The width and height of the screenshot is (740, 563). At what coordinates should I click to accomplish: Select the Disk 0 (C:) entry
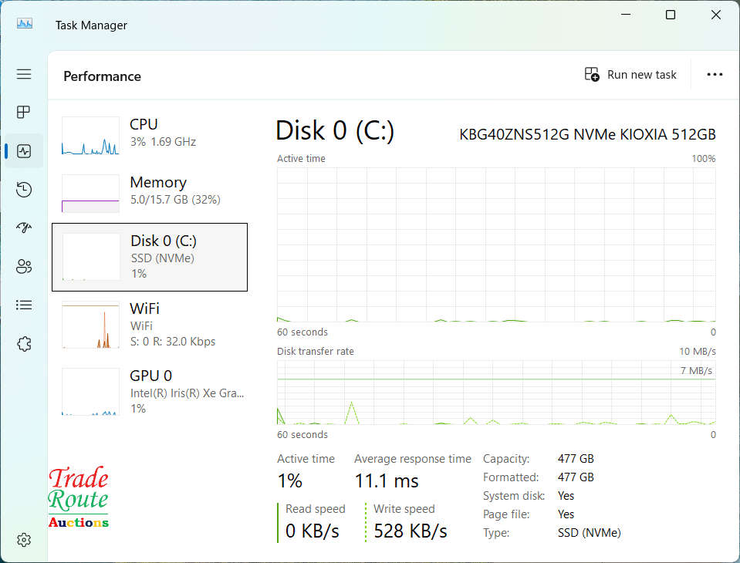coord(150,257)
